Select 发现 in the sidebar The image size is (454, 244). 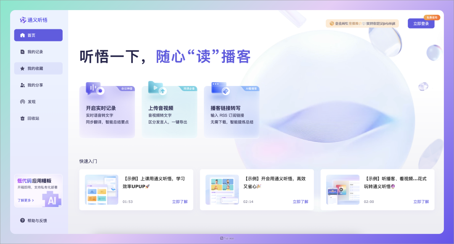click(38, 101)
